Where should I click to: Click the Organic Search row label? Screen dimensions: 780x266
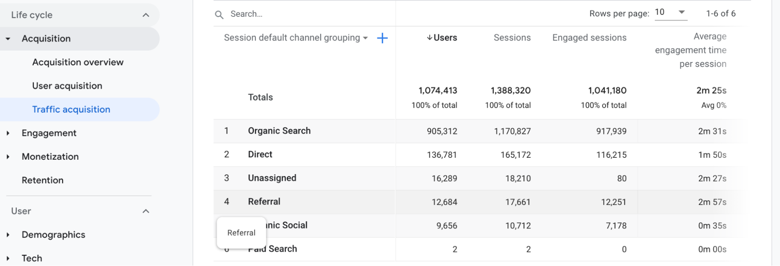[279, 131]
